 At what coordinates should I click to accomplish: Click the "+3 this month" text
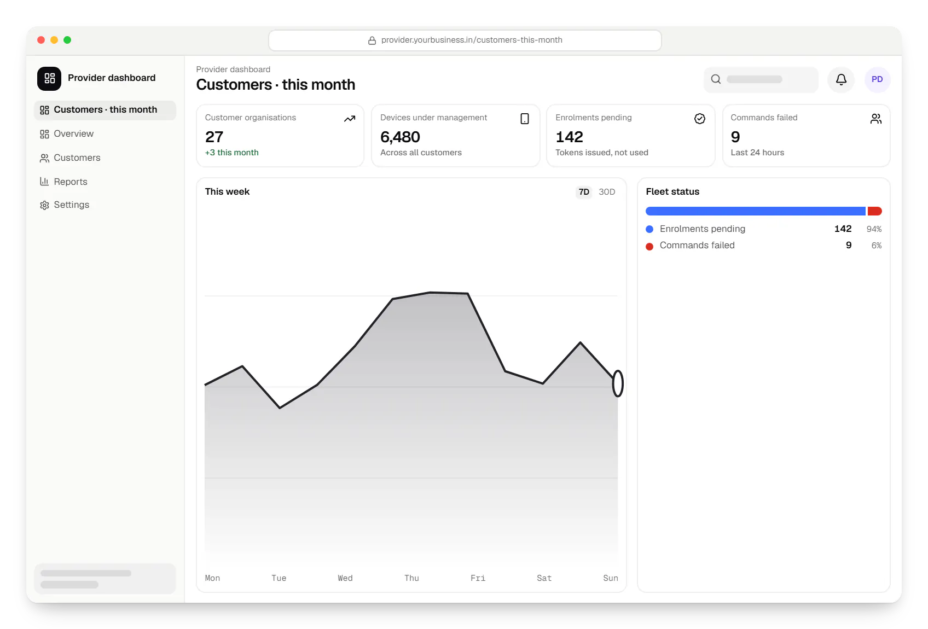pos(232,153)
